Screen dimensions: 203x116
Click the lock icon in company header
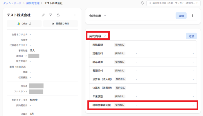point(58,15)
